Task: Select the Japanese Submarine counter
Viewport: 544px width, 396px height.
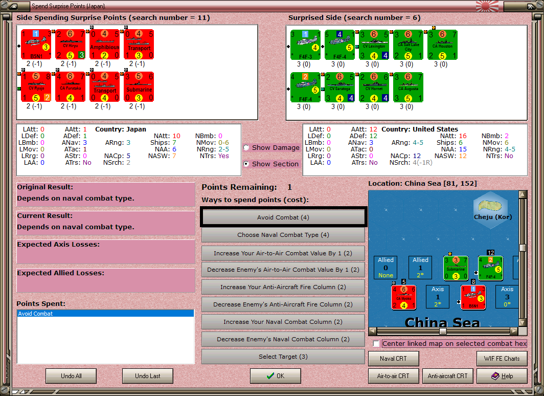Action: (x=139, y=87)
